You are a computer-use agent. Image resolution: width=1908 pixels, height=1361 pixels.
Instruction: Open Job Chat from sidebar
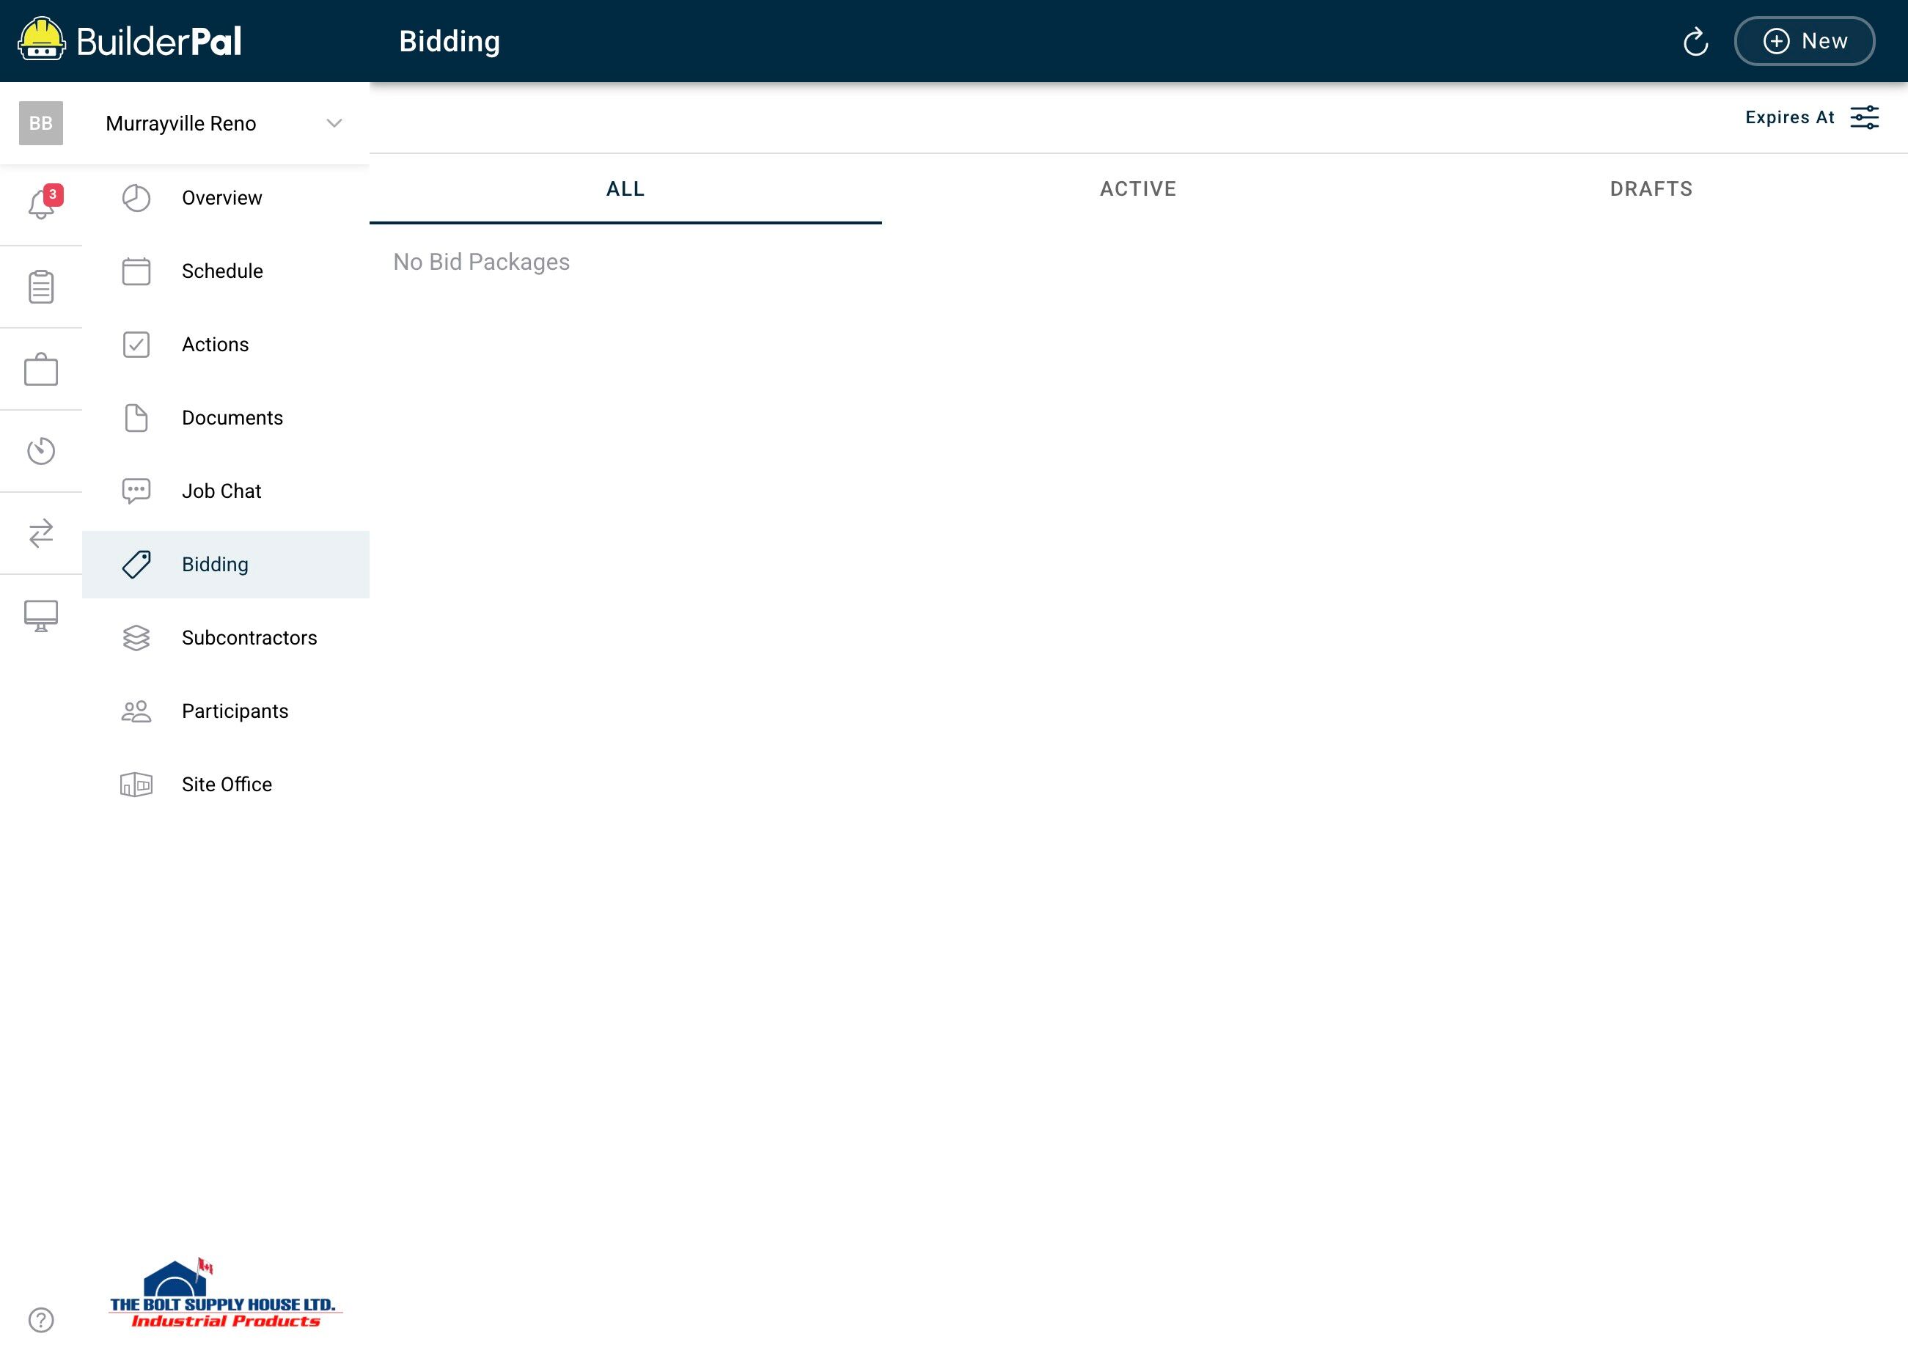tap(221, 491)
